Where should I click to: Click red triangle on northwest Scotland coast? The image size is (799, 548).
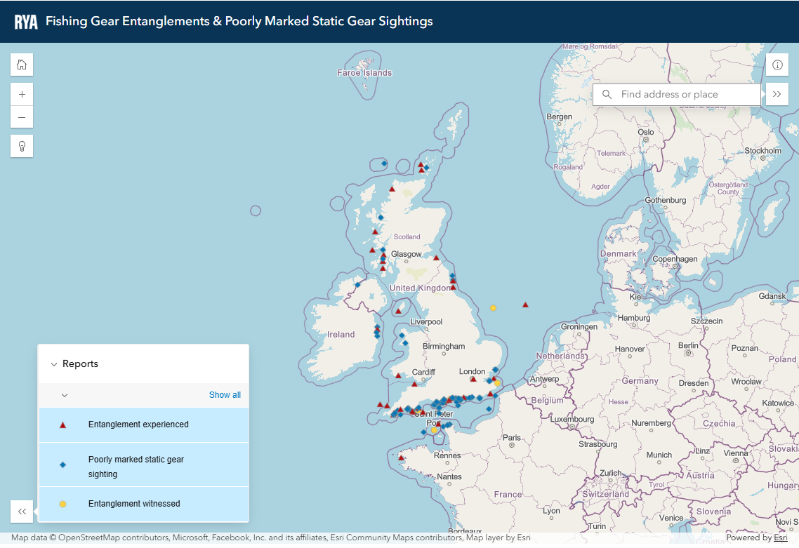coord(392,189)
